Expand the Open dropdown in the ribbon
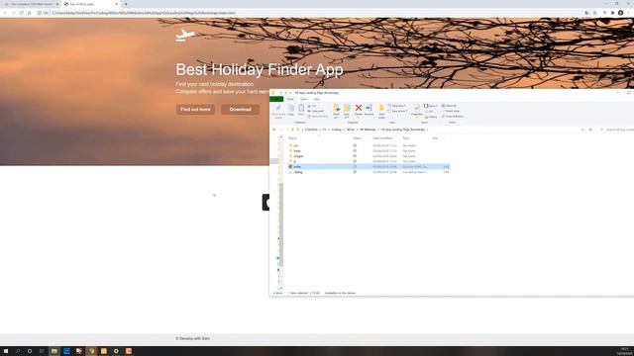Image resolution: width=634 pixels, height=356 pixels. click(431, 106)
